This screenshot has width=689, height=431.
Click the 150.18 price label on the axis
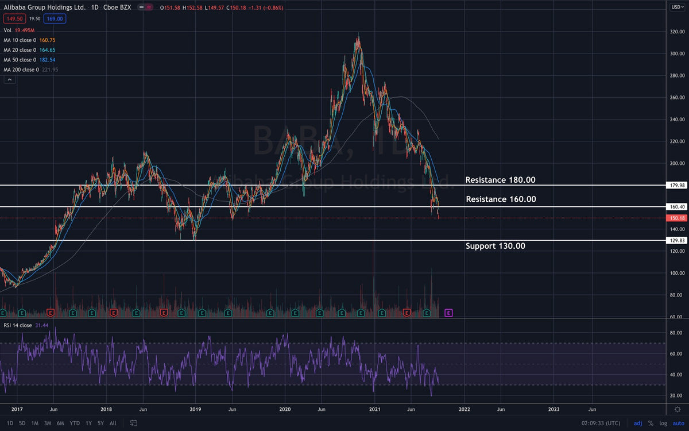tap(676, 218)
